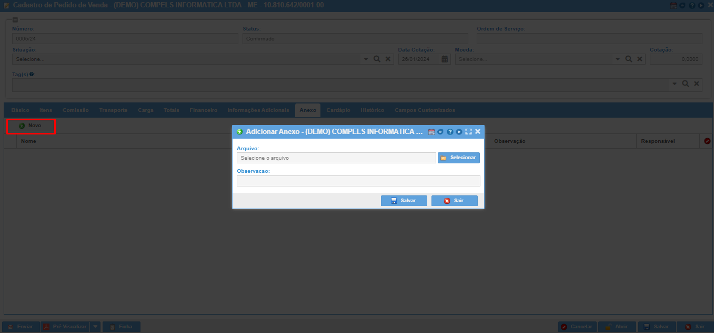Viewport: 714px width, 333px height.
Task: Click the Enviar button
Action: pyautogui.click(x=21, y=327)
